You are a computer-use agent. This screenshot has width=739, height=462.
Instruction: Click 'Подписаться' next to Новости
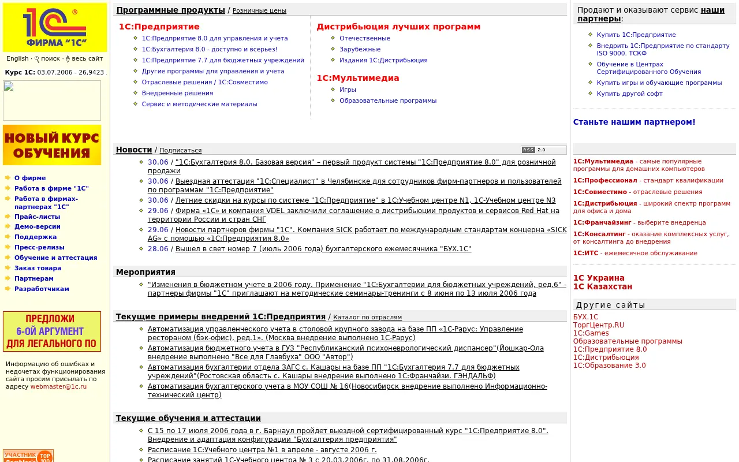pyautogui.click(x=181, y=150)
